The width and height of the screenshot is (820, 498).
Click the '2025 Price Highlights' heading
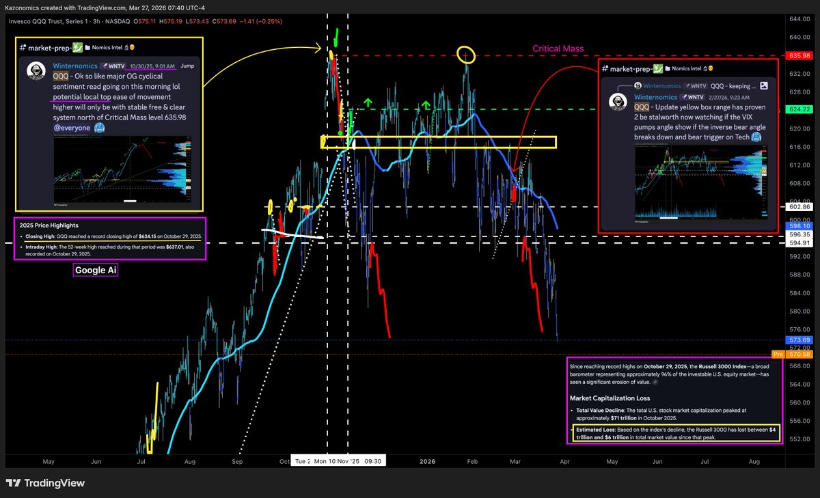[49, 225]
